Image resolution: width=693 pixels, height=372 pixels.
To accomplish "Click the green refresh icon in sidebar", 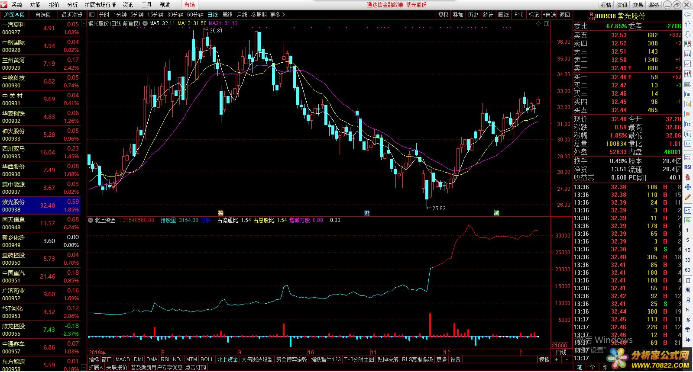I will [x=687, y=220].
